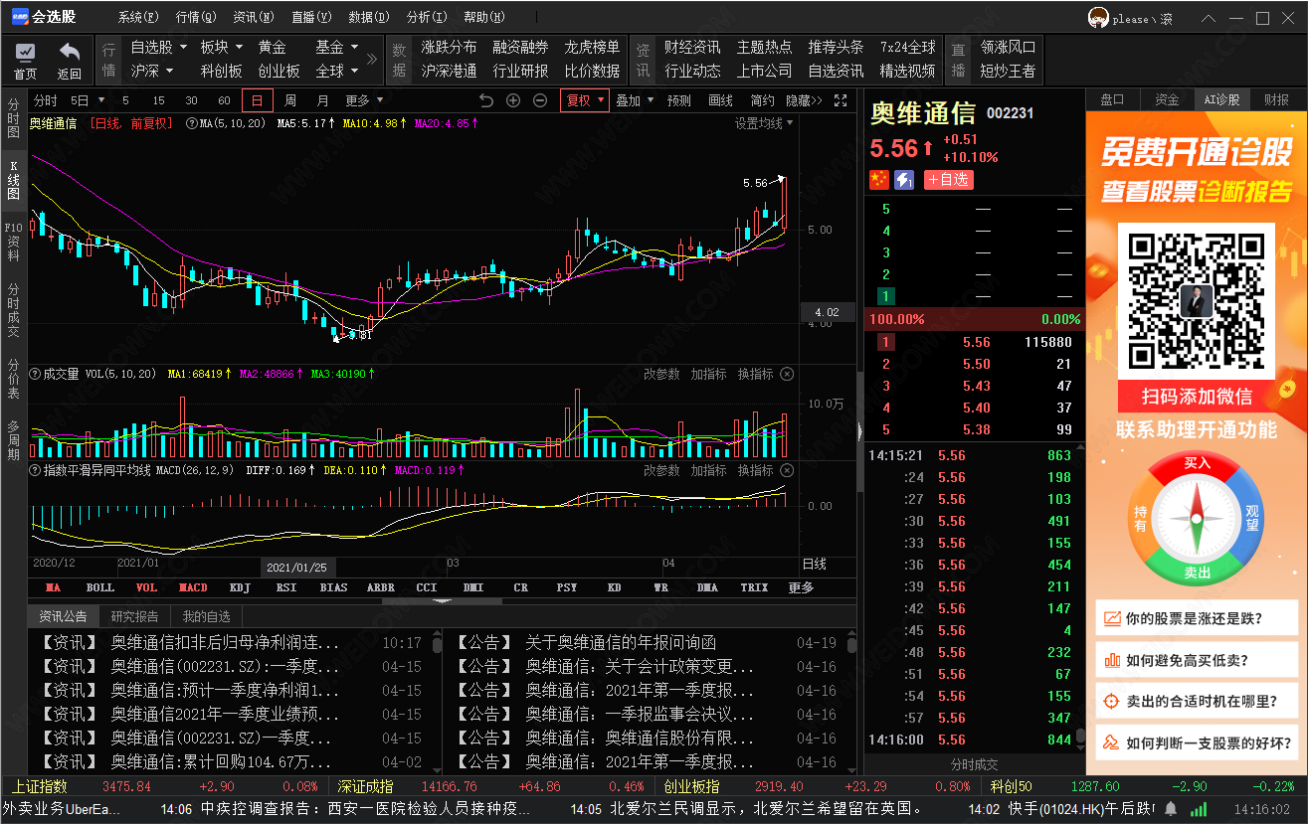1308x824 pixels.
Task: Toggle the MACD indicator at bottom bar
Action: [193, 587]
